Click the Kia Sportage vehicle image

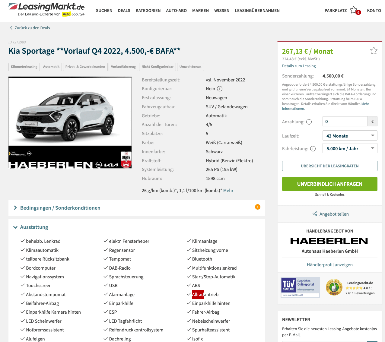click(x=70, y=122)
